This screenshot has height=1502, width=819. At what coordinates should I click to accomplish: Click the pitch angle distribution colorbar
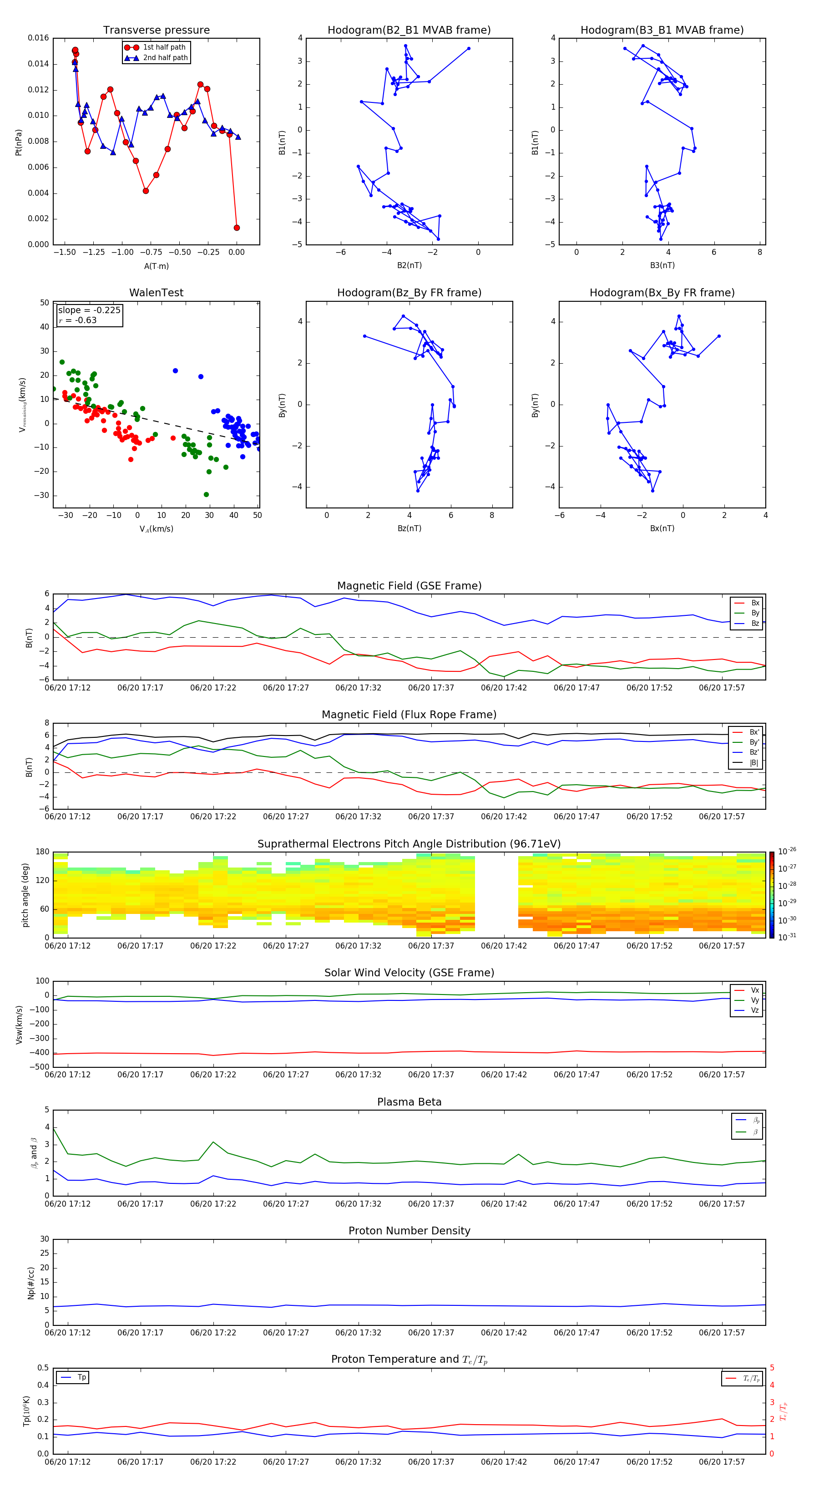772,895
